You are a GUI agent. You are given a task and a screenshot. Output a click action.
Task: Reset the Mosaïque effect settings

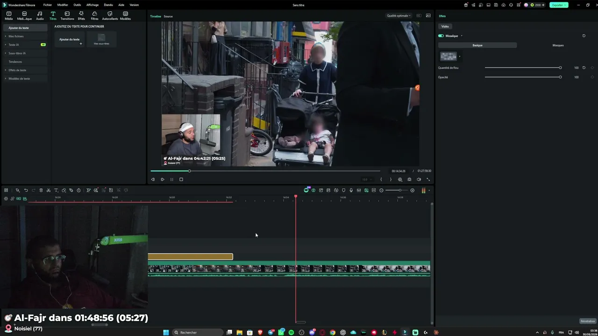[584, 36]
